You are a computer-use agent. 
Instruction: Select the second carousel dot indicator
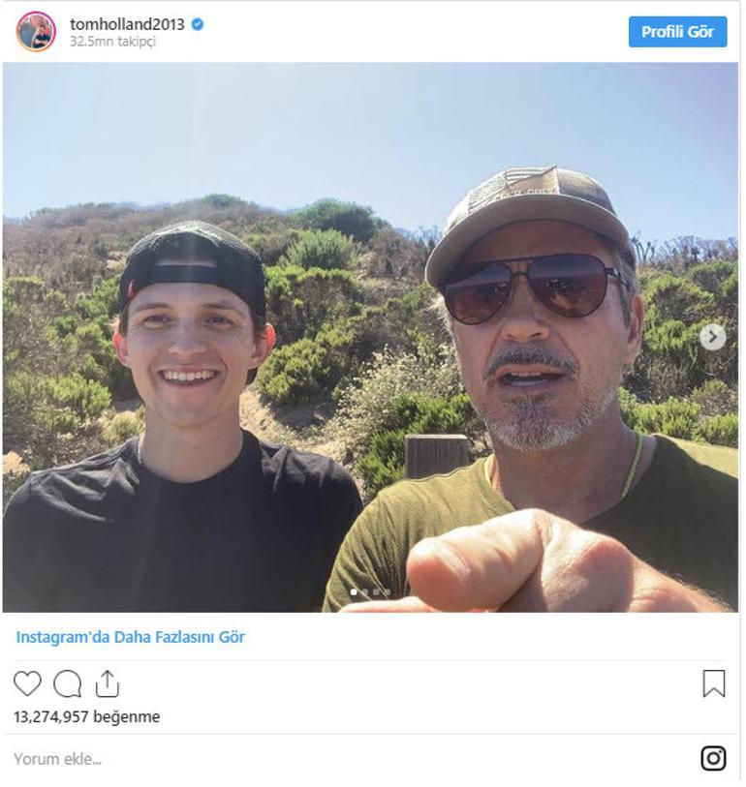(x=364, y=592)
